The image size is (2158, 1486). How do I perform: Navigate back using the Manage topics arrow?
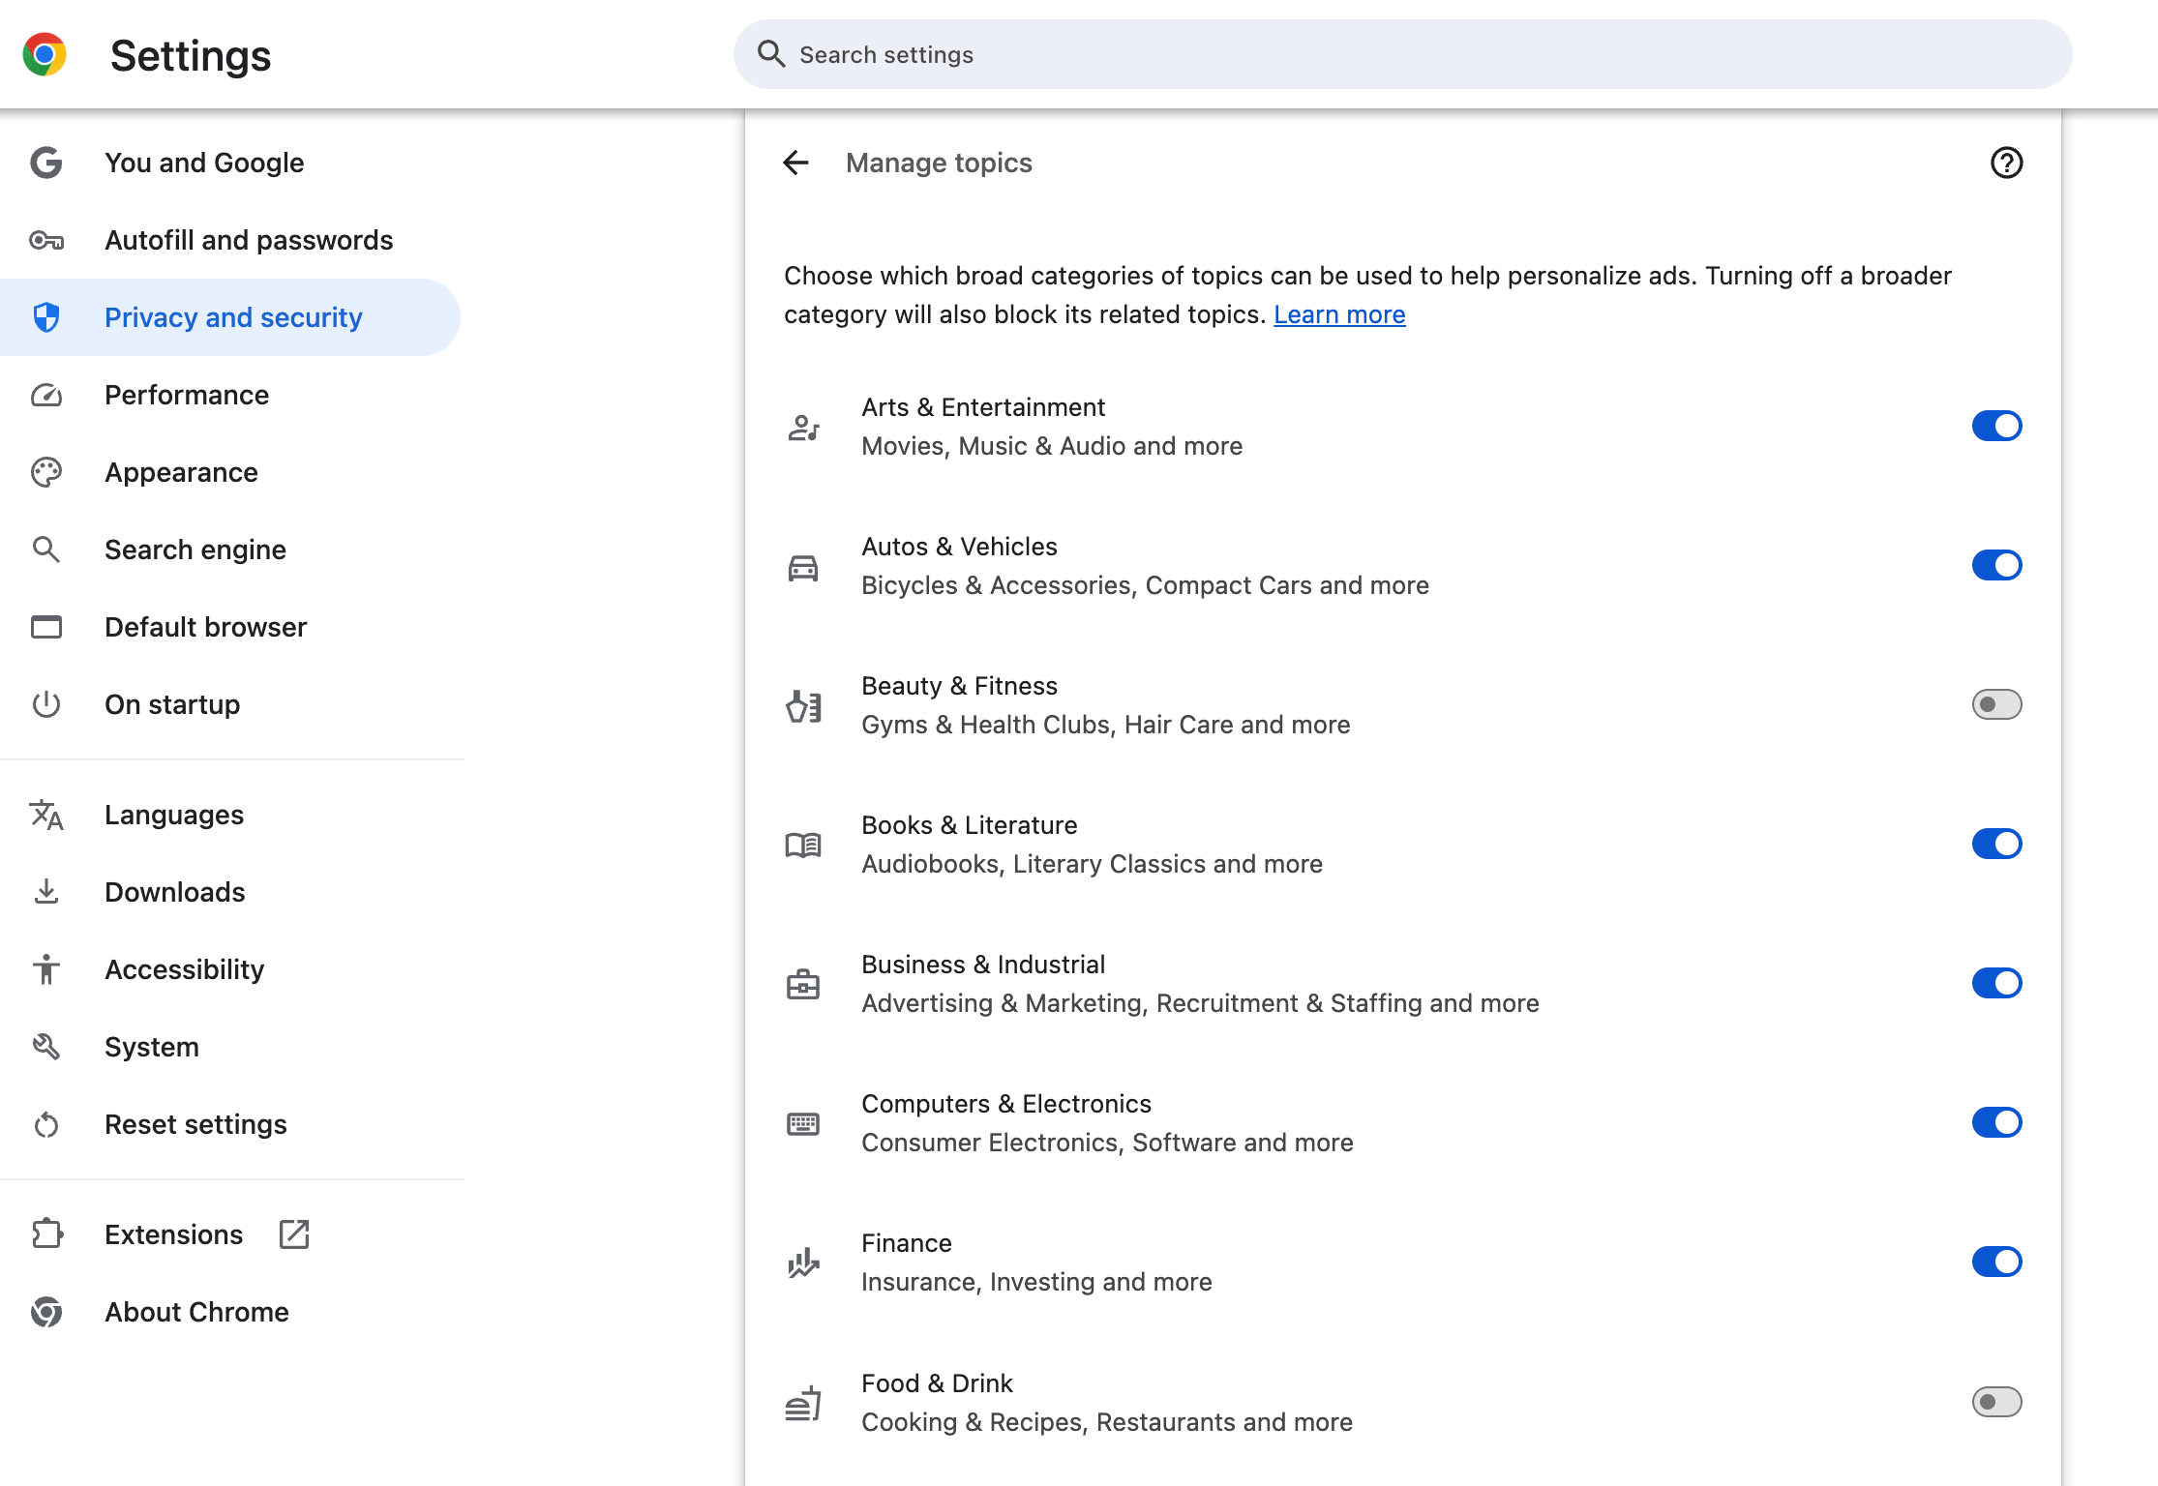click(x=795, y=161)
